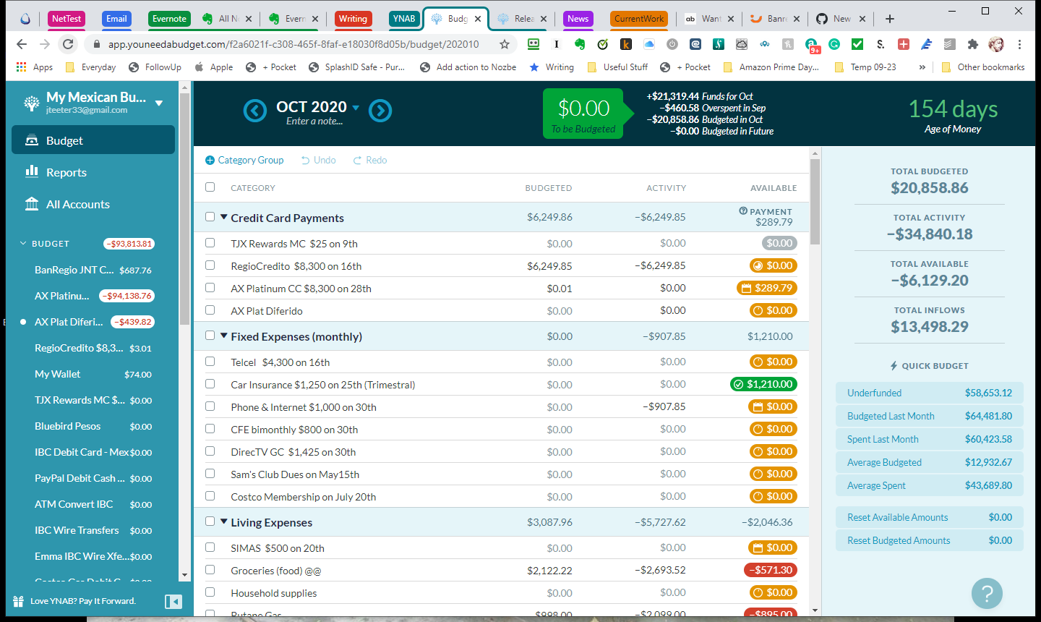Check the Credit Card Payments group checkbox
1041x622 pixels.
click(210, 216)
